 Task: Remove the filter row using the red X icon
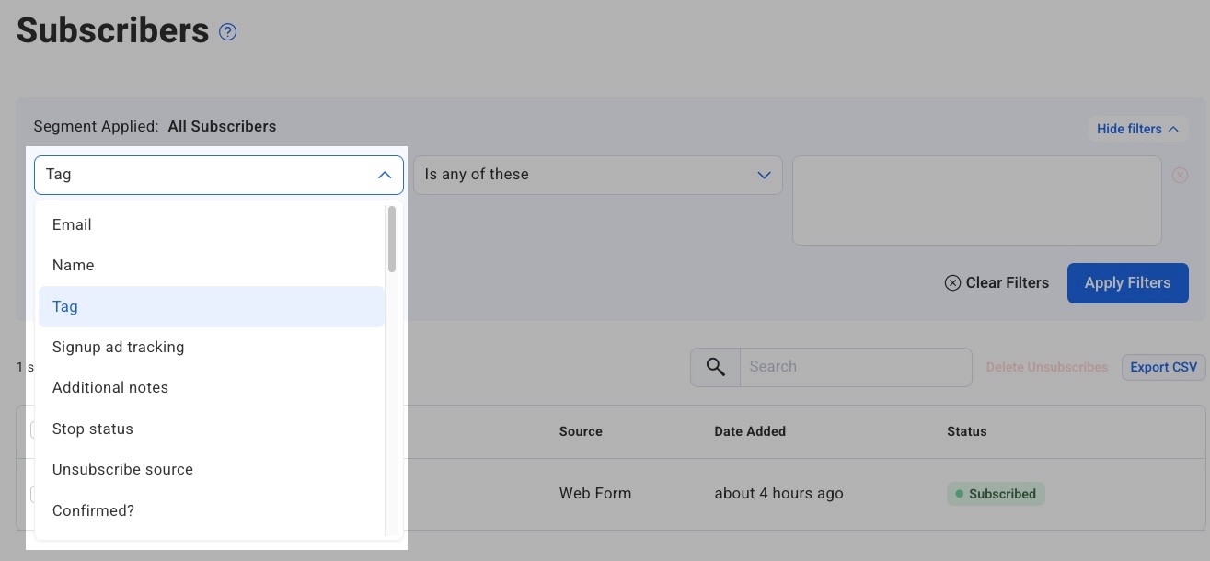tap(1180, 175)
